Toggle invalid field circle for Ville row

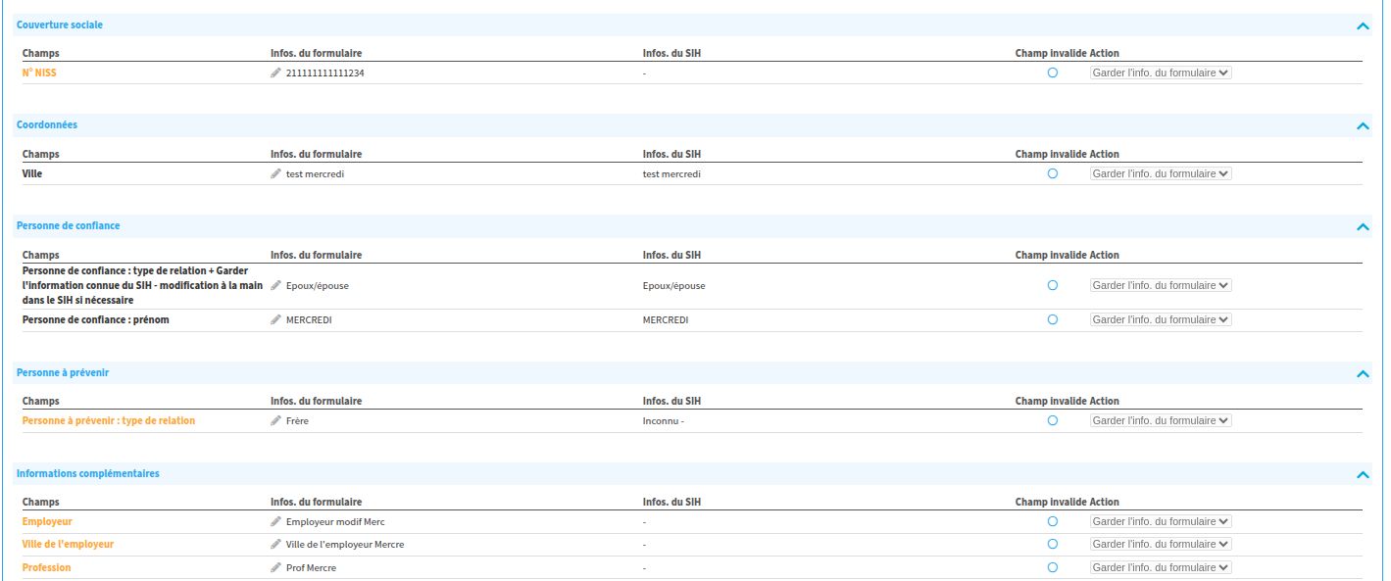[1052, 173]
